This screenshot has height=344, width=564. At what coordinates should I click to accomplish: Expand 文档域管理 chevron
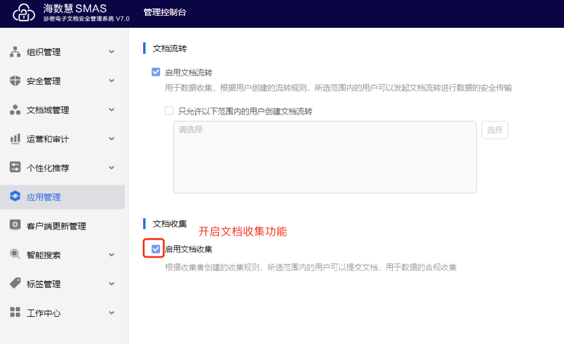pyautogui.click(x=112, y=110)
